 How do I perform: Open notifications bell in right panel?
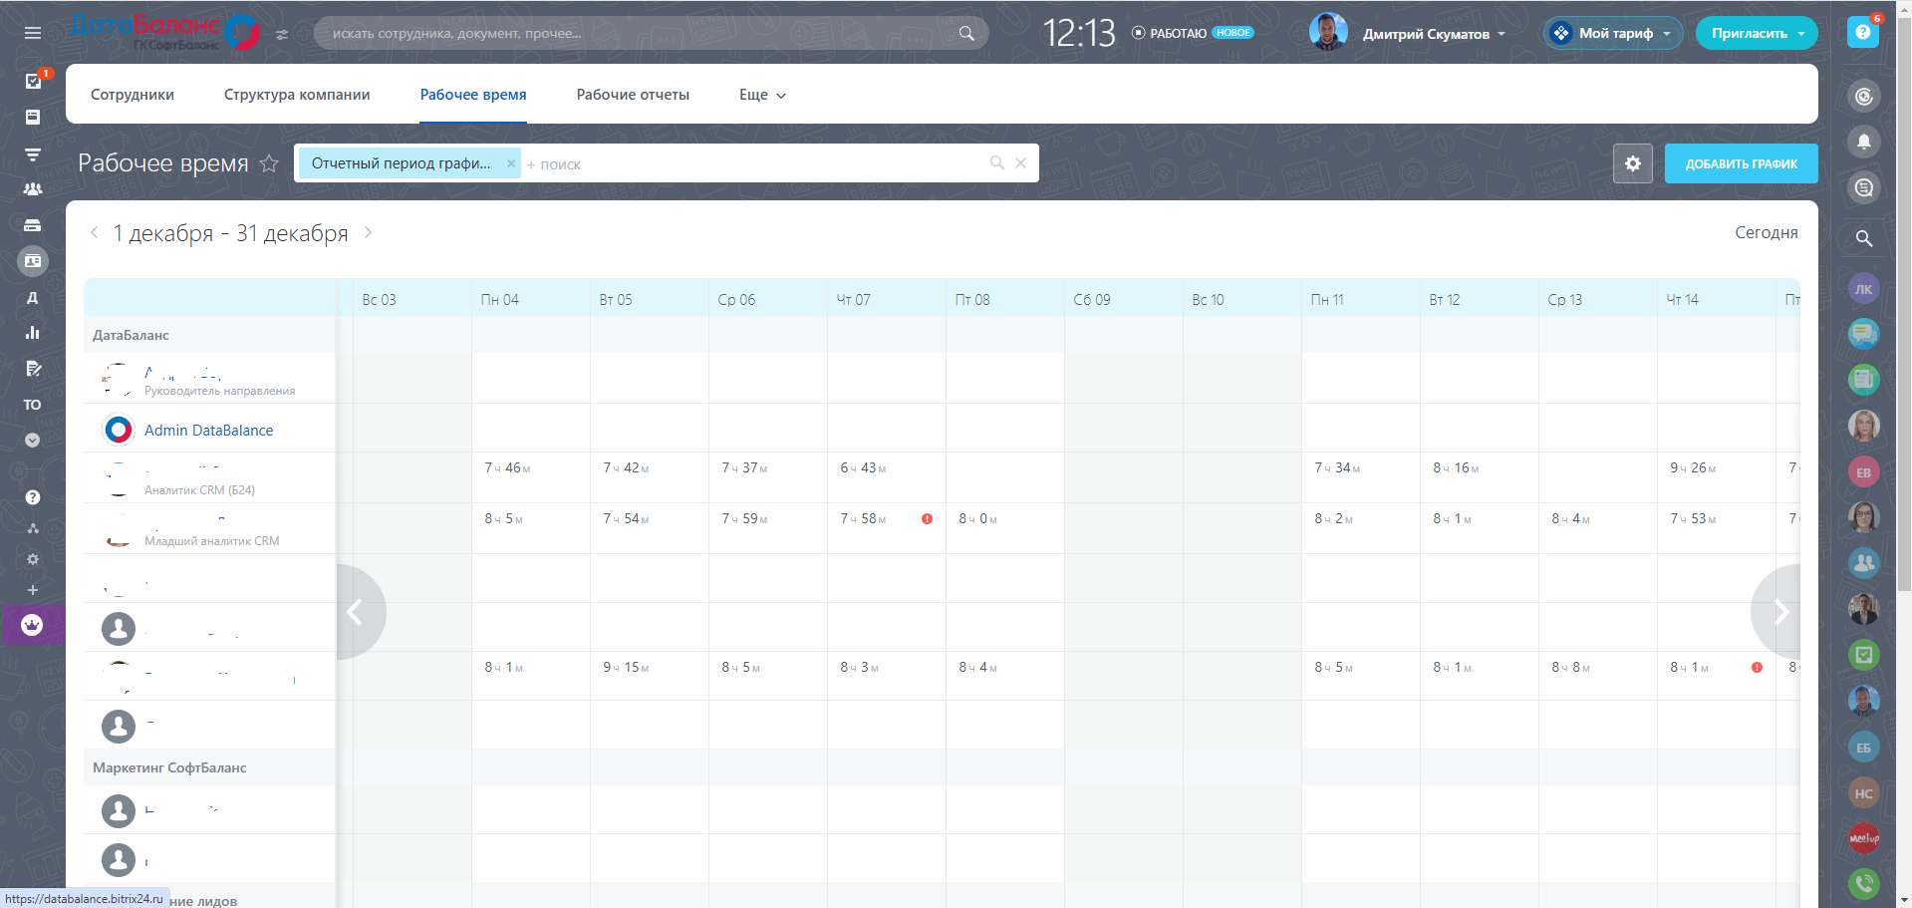pos(1863,142)
